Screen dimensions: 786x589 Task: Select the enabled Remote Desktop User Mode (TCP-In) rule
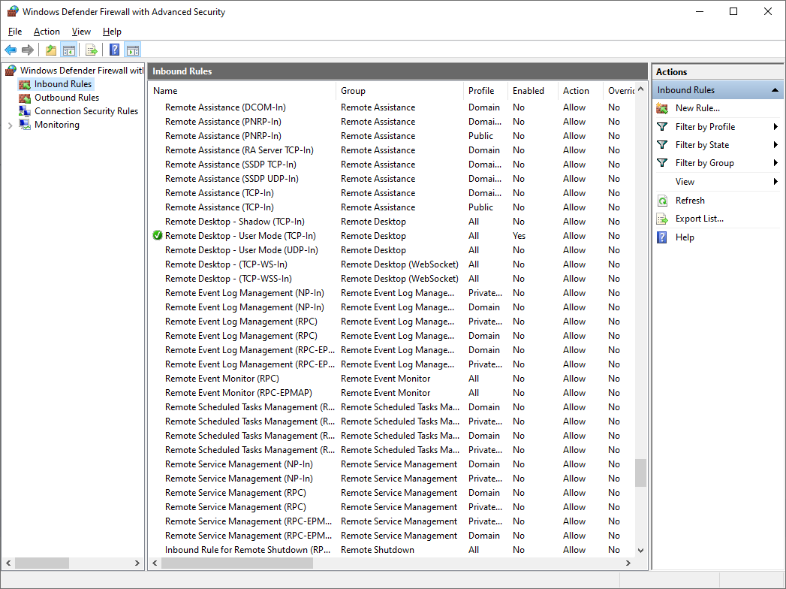click(x=240, y=236)
